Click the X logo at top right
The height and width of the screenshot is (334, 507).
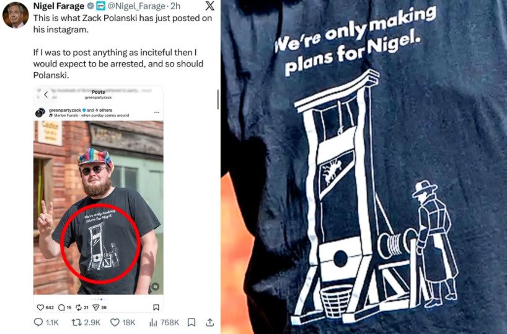tap(210, 6)
